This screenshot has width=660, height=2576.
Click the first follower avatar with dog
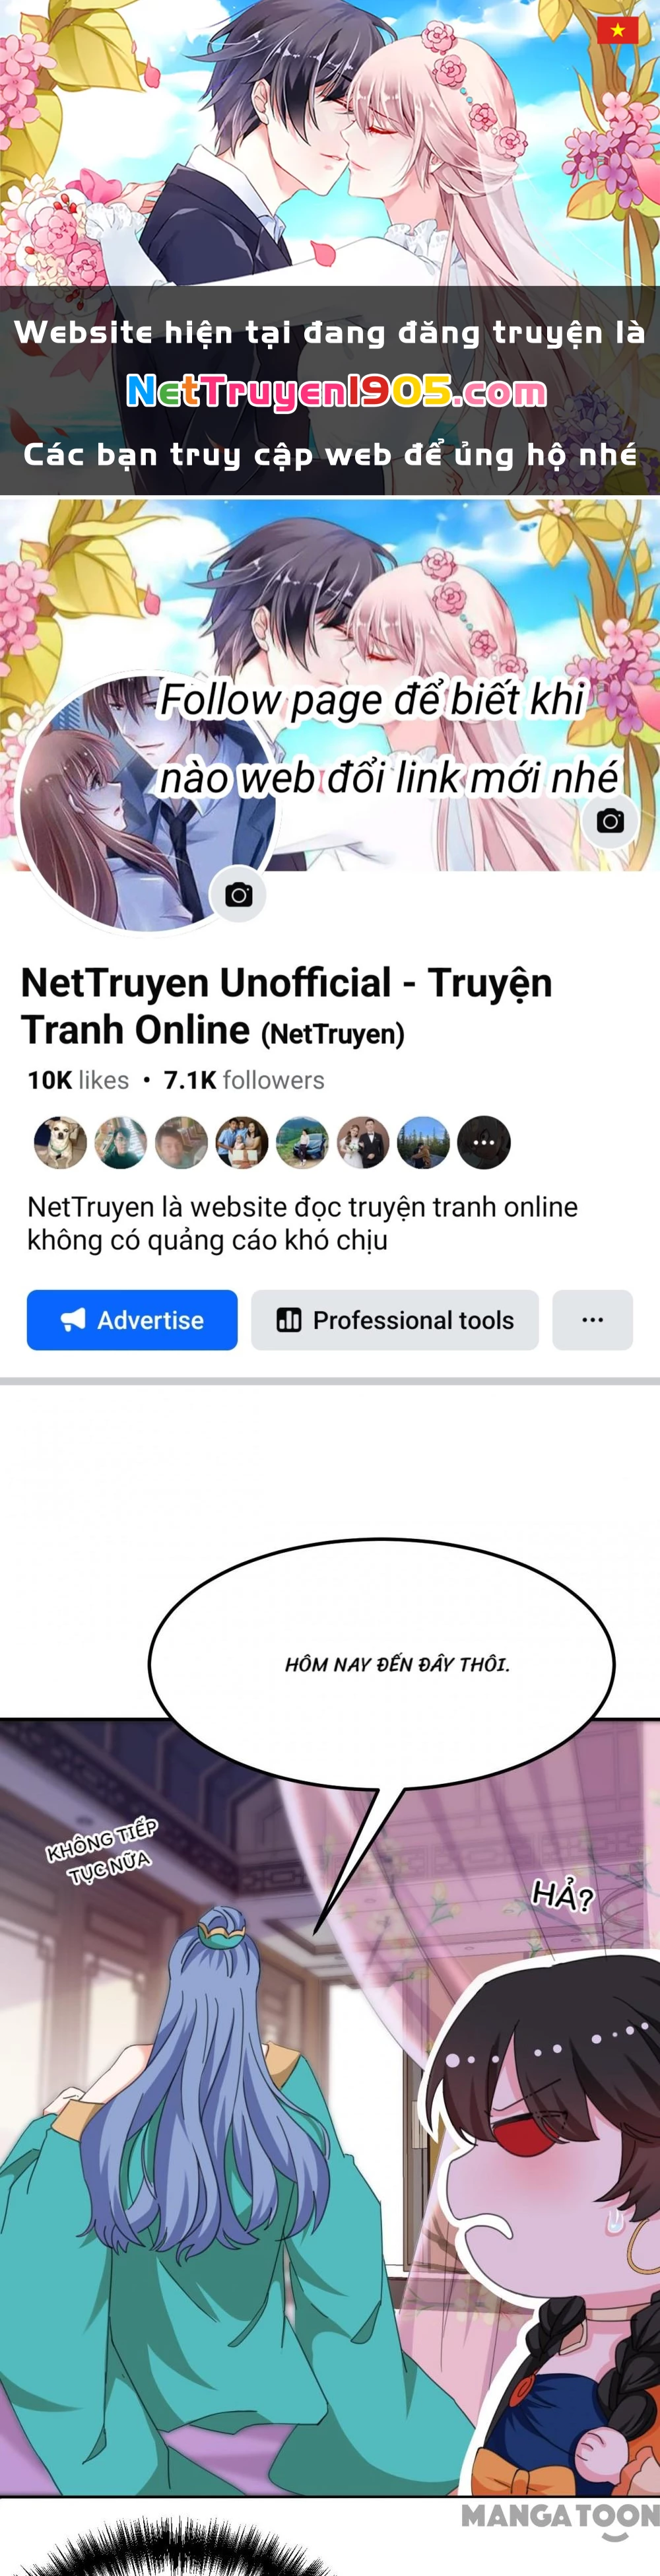tap(61, 1142)
